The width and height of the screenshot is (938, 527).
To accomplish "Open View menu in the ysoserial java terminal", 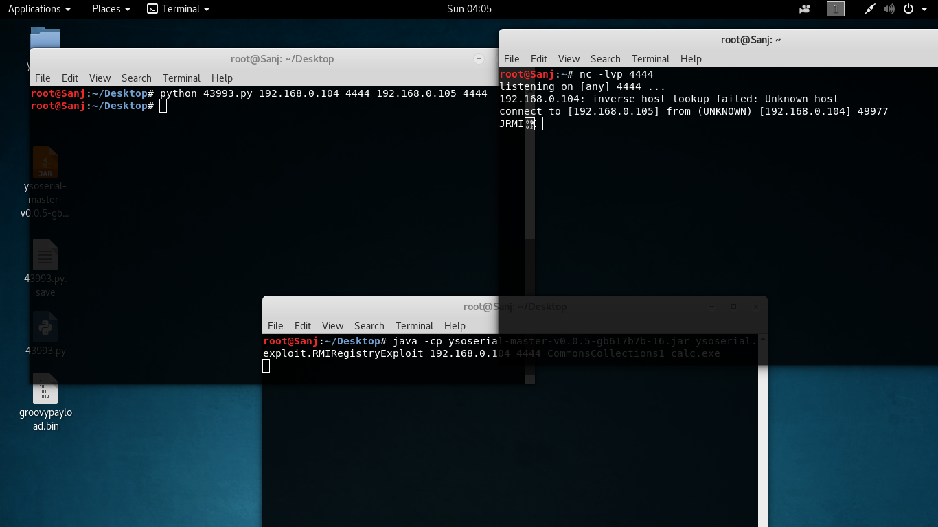I will point(332,326).
